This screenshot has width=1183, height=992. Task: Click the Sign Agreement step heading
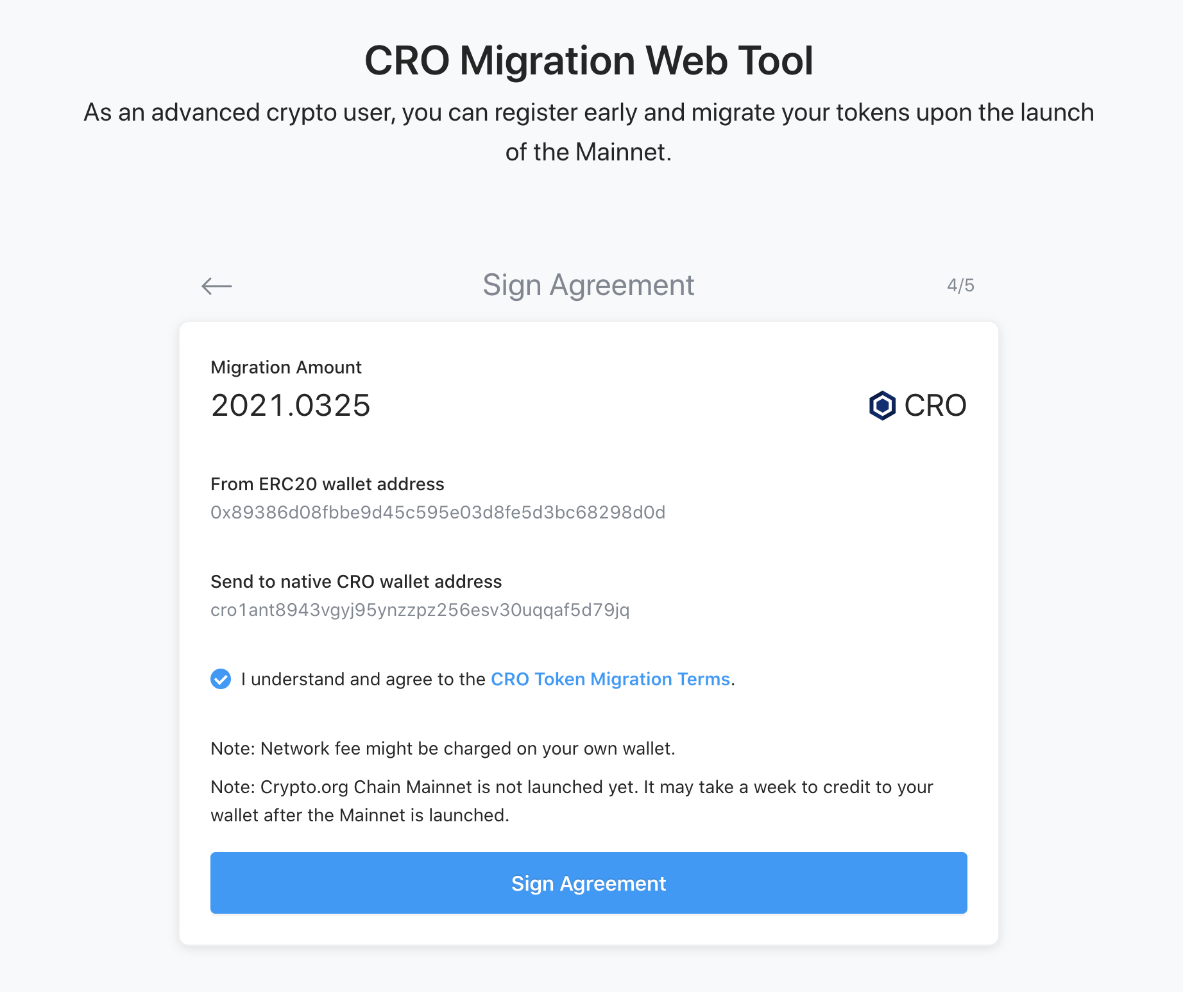(588, 286)
